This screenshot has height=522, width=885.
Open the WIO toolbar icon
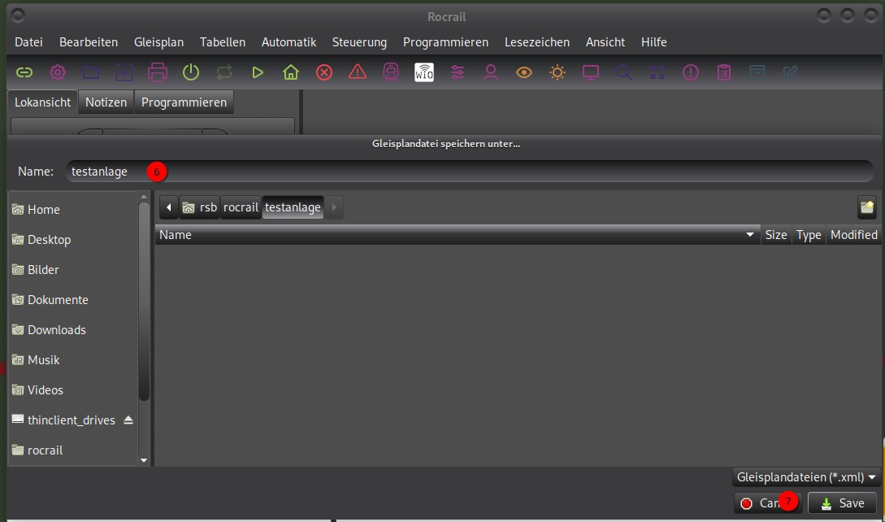click(x=424, y=72)
